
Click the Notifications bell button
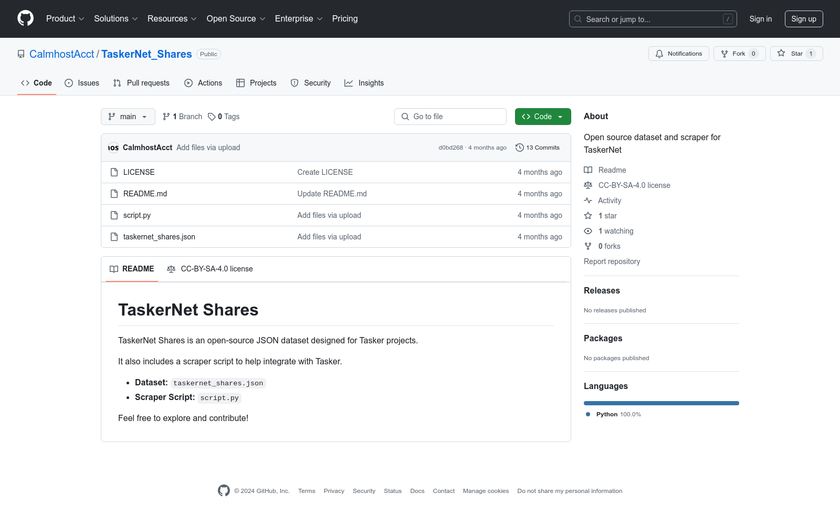pos(679,54)
